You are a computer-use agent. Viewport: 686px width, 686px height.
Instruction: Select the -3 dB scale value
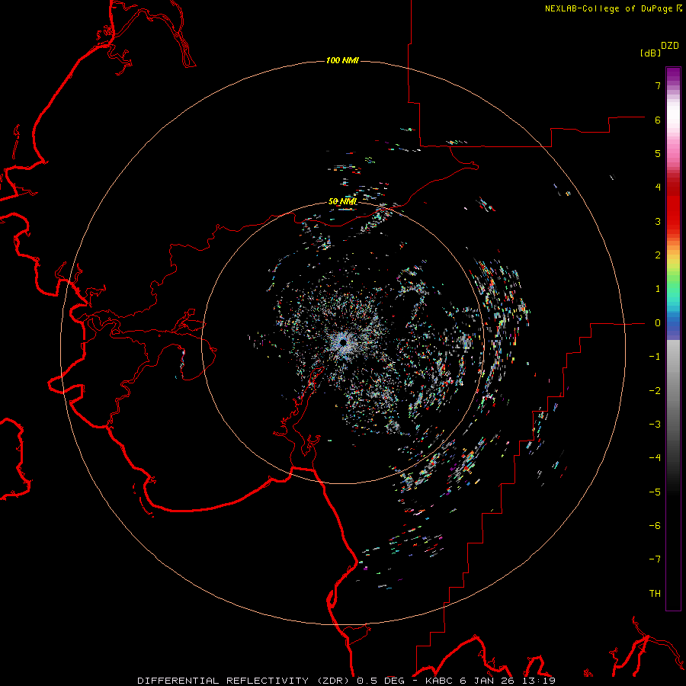click(x=655, y=425)
